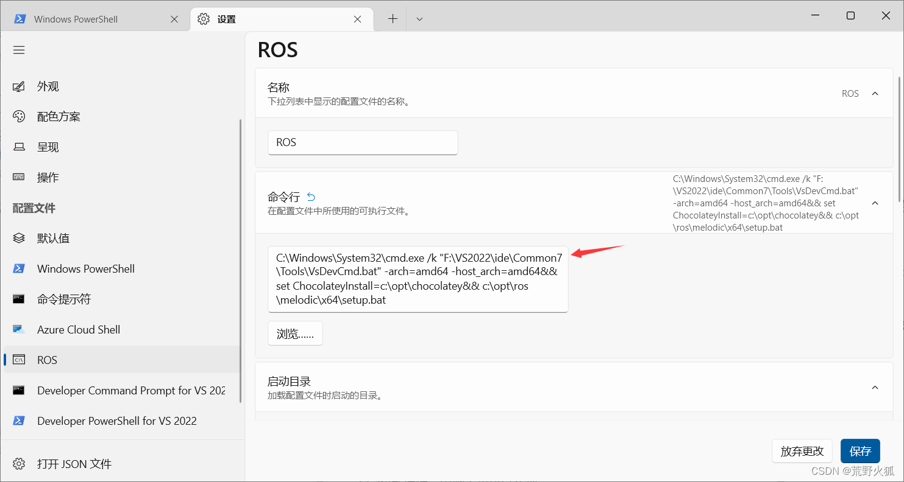Click the 打开 JSON 文件 gear icon
The height and width of the screenshot is (482, 904).
pyautogui.click(x=19, y=464)
